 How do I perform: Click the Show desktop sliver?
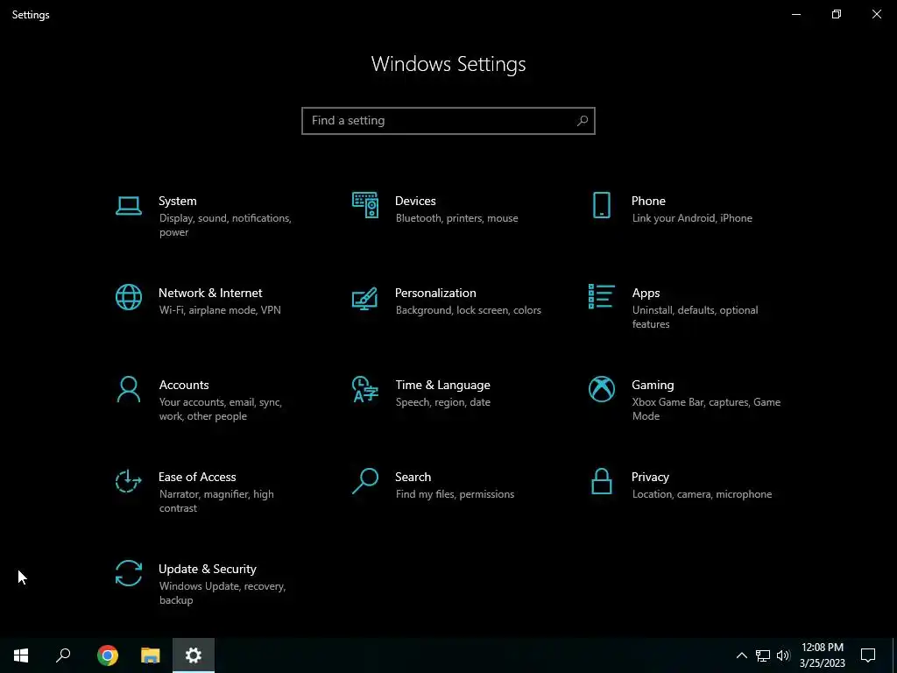pos(894,655)
